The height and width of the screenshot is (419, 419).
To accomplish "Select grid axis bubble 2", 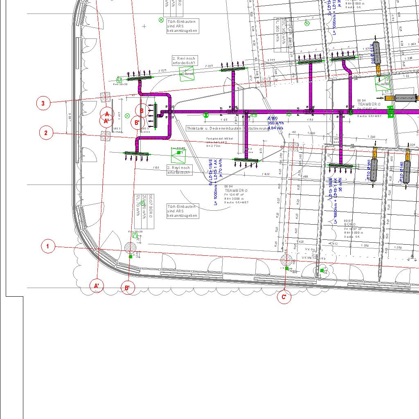I will 46,133.
